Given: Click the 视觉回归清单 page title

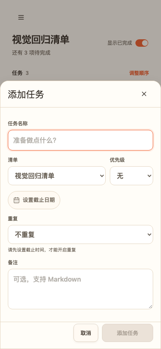Looking at the screenshot, I should [40, 40].
